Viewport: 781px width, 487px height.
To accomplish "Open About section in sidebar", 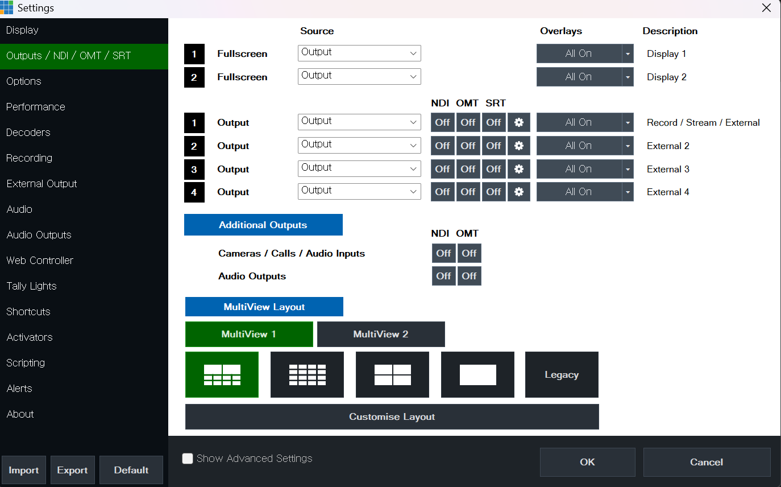I will coord(84,414).
